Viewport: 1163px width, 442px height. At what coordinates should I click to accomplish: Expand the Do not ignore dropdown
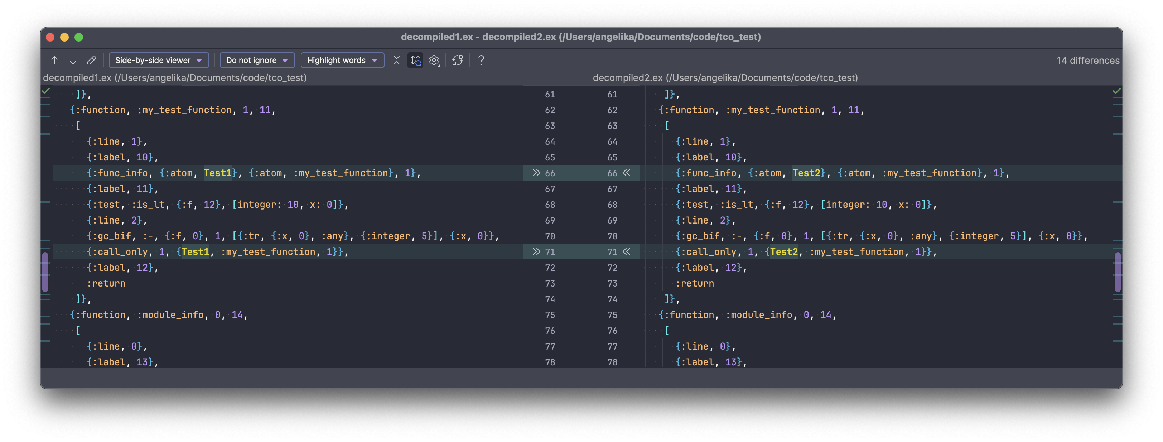pos(257,60)
